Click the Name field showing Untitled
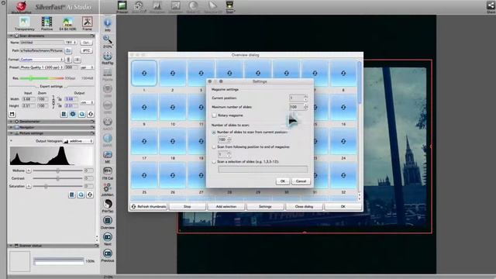Screen dimensions: 496x279 tap(42, 43)
